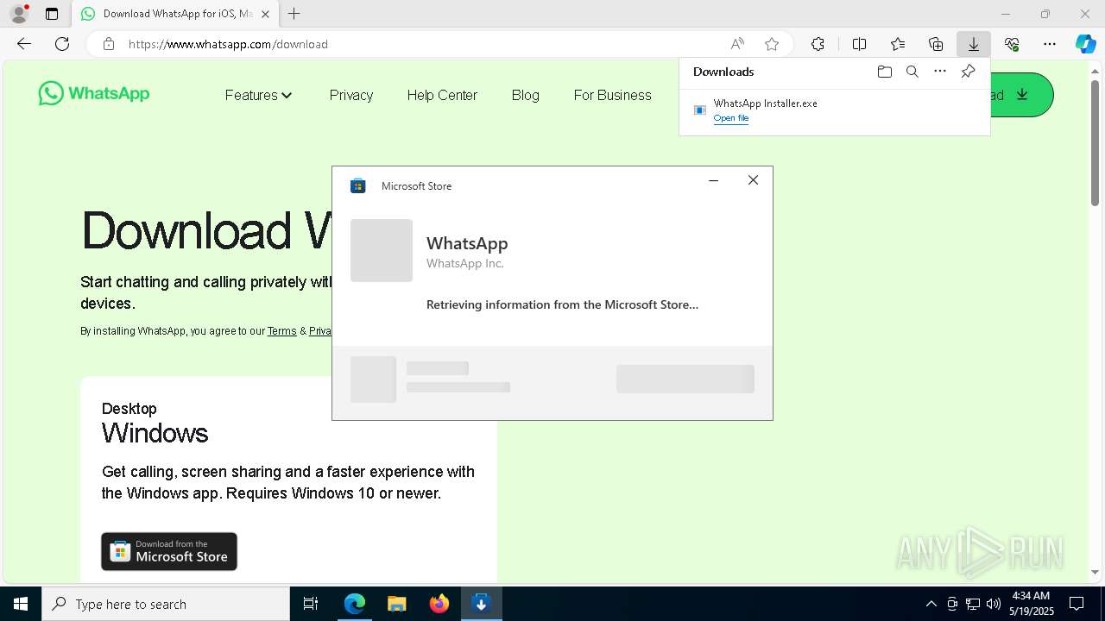Minimize the Microsoft Store dialog

(713, 180)
